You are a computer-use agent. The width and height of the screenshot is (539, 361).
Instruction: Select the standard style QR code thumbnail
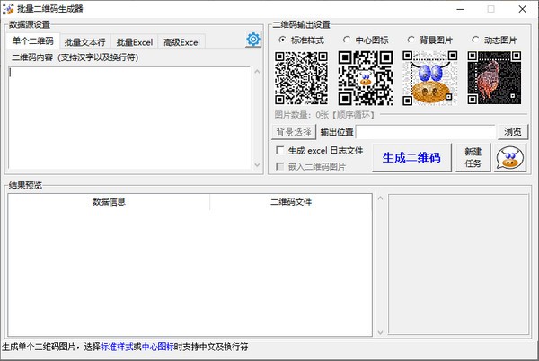301,78
